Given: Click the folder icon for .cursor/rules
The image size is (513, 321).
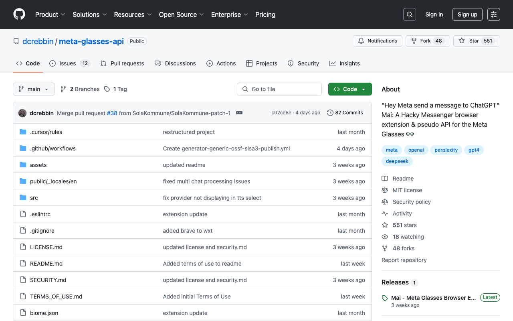Looking at the screenshot, I should click(x=23, y=132).
